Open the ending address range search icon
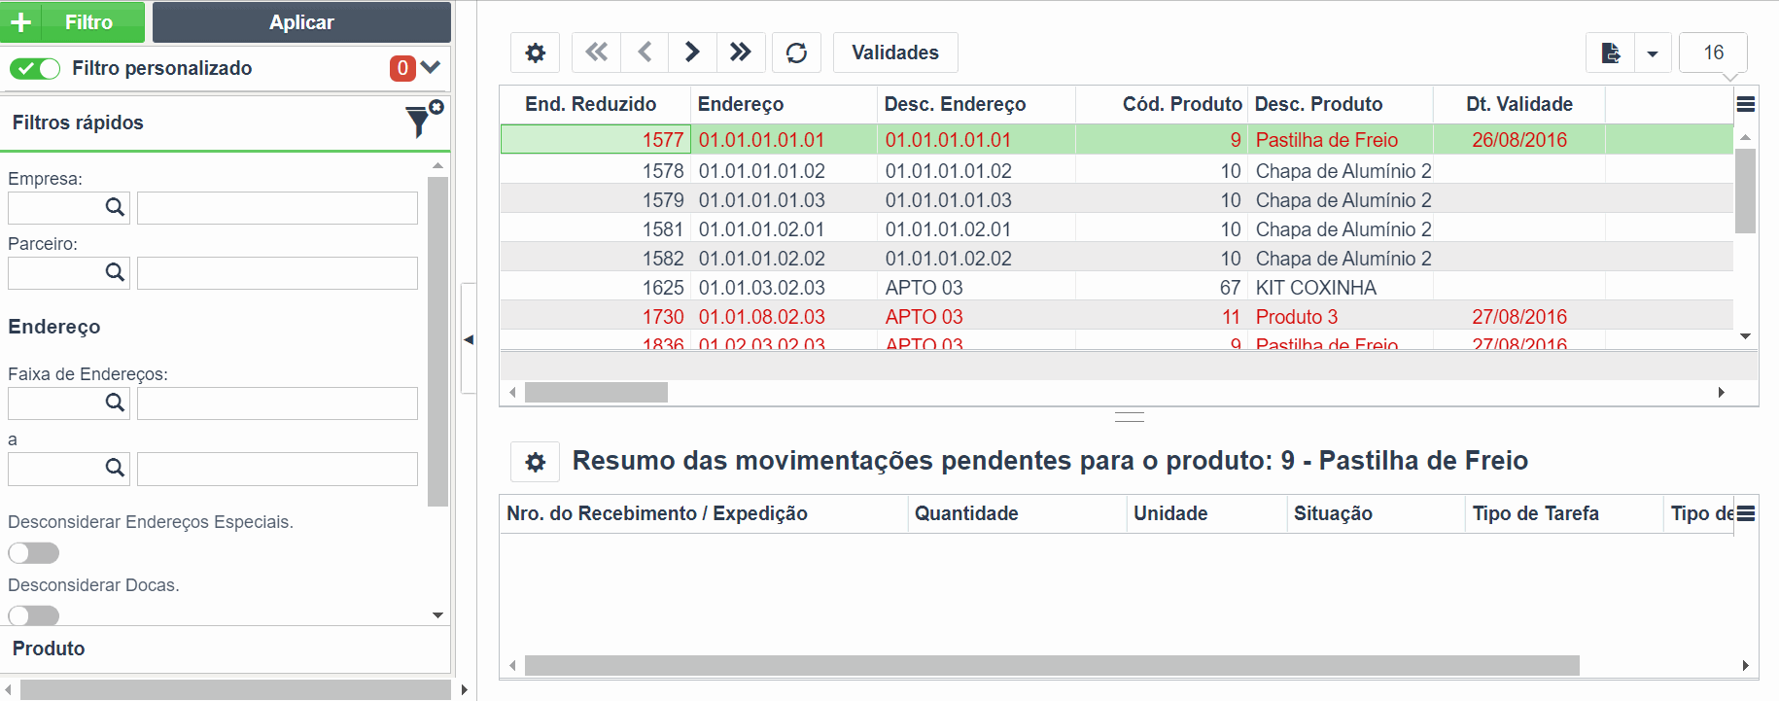 pyautogui.click(x=115, y=469)
